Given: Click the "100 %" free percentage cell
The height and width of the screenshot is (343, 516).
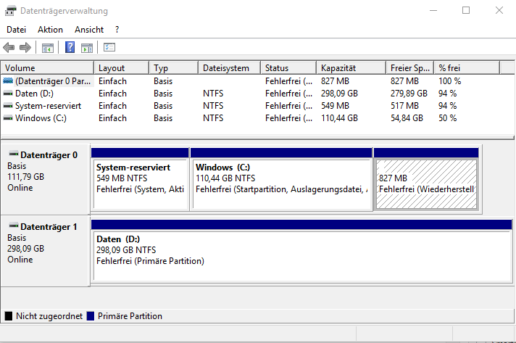Looking at the screenshot, I should [x=449, y=81].
